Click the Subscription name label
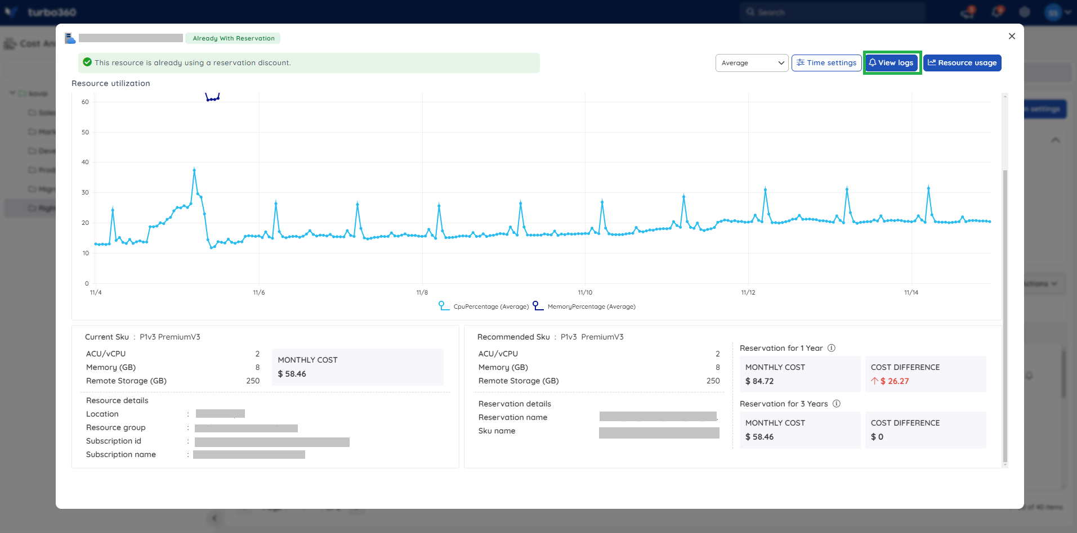The height and width of the screenshot is (533, 1077). coord(121,454)
